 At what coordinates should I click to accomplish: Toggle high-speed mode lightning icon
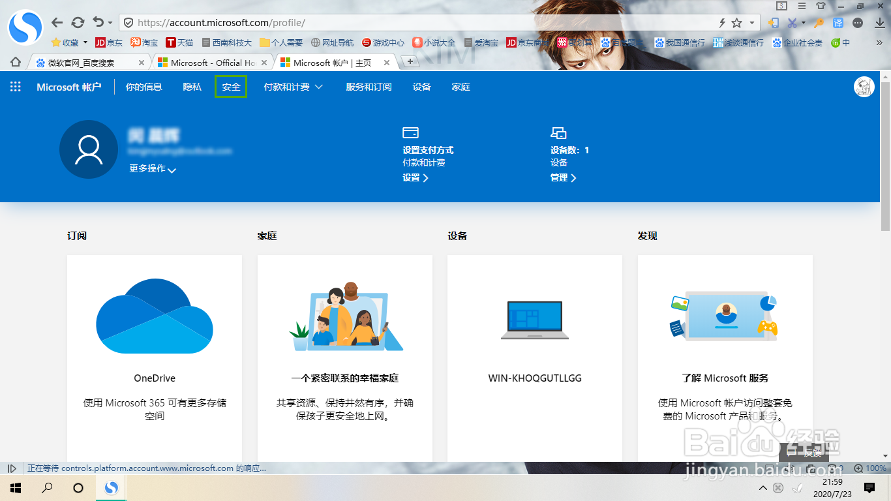click(723, 22)
